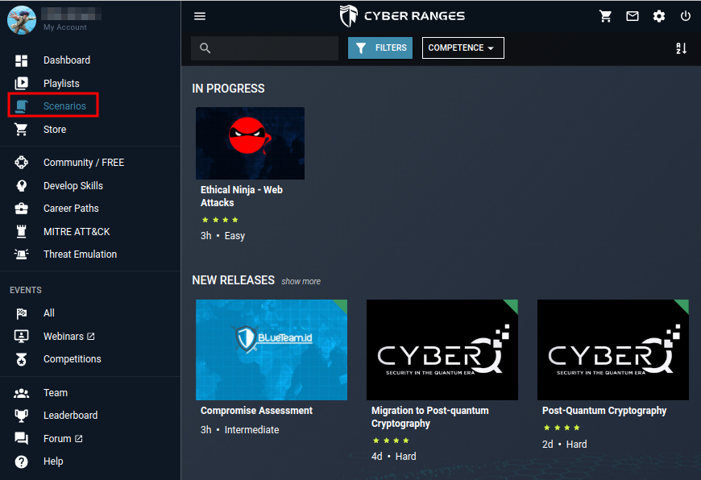Viewport: 701px width, 480px height.
Task: Open the Webinars external link
Action: 64,336
